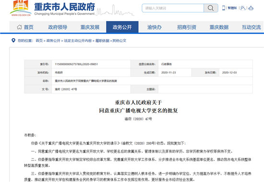This screenshot has width=264, height=182.
Task: Click the 信息分类名称 label cell
Action: tap(144, 64)
